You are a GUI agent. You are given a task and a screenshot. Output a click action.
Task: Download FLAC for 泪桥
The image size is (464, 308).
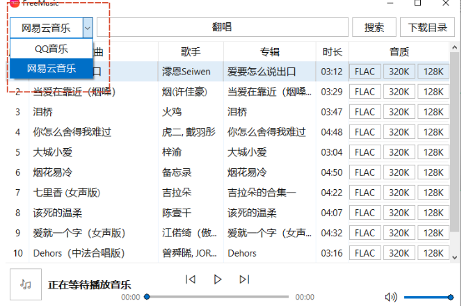[365, 112]
